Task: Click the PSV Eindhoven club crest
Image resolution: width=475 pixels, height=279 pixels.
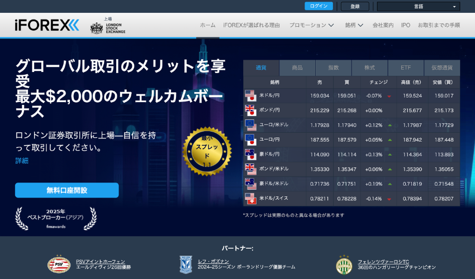Action: 59,265
